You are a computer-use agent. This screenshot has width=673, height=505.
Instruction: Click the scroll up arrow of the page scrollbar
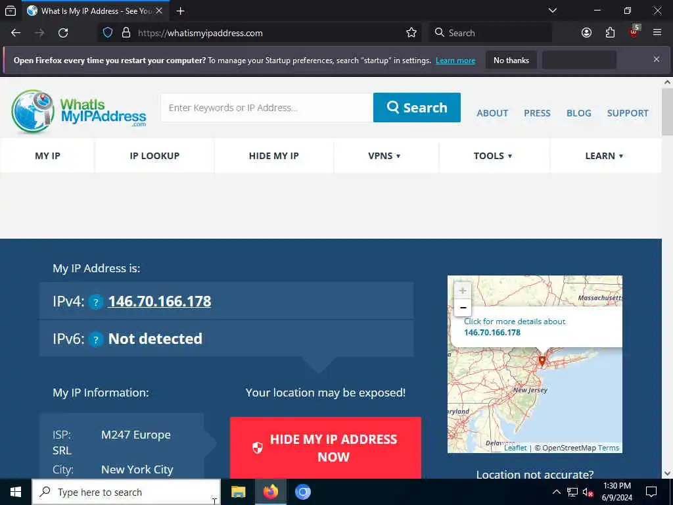pos(667,82)
